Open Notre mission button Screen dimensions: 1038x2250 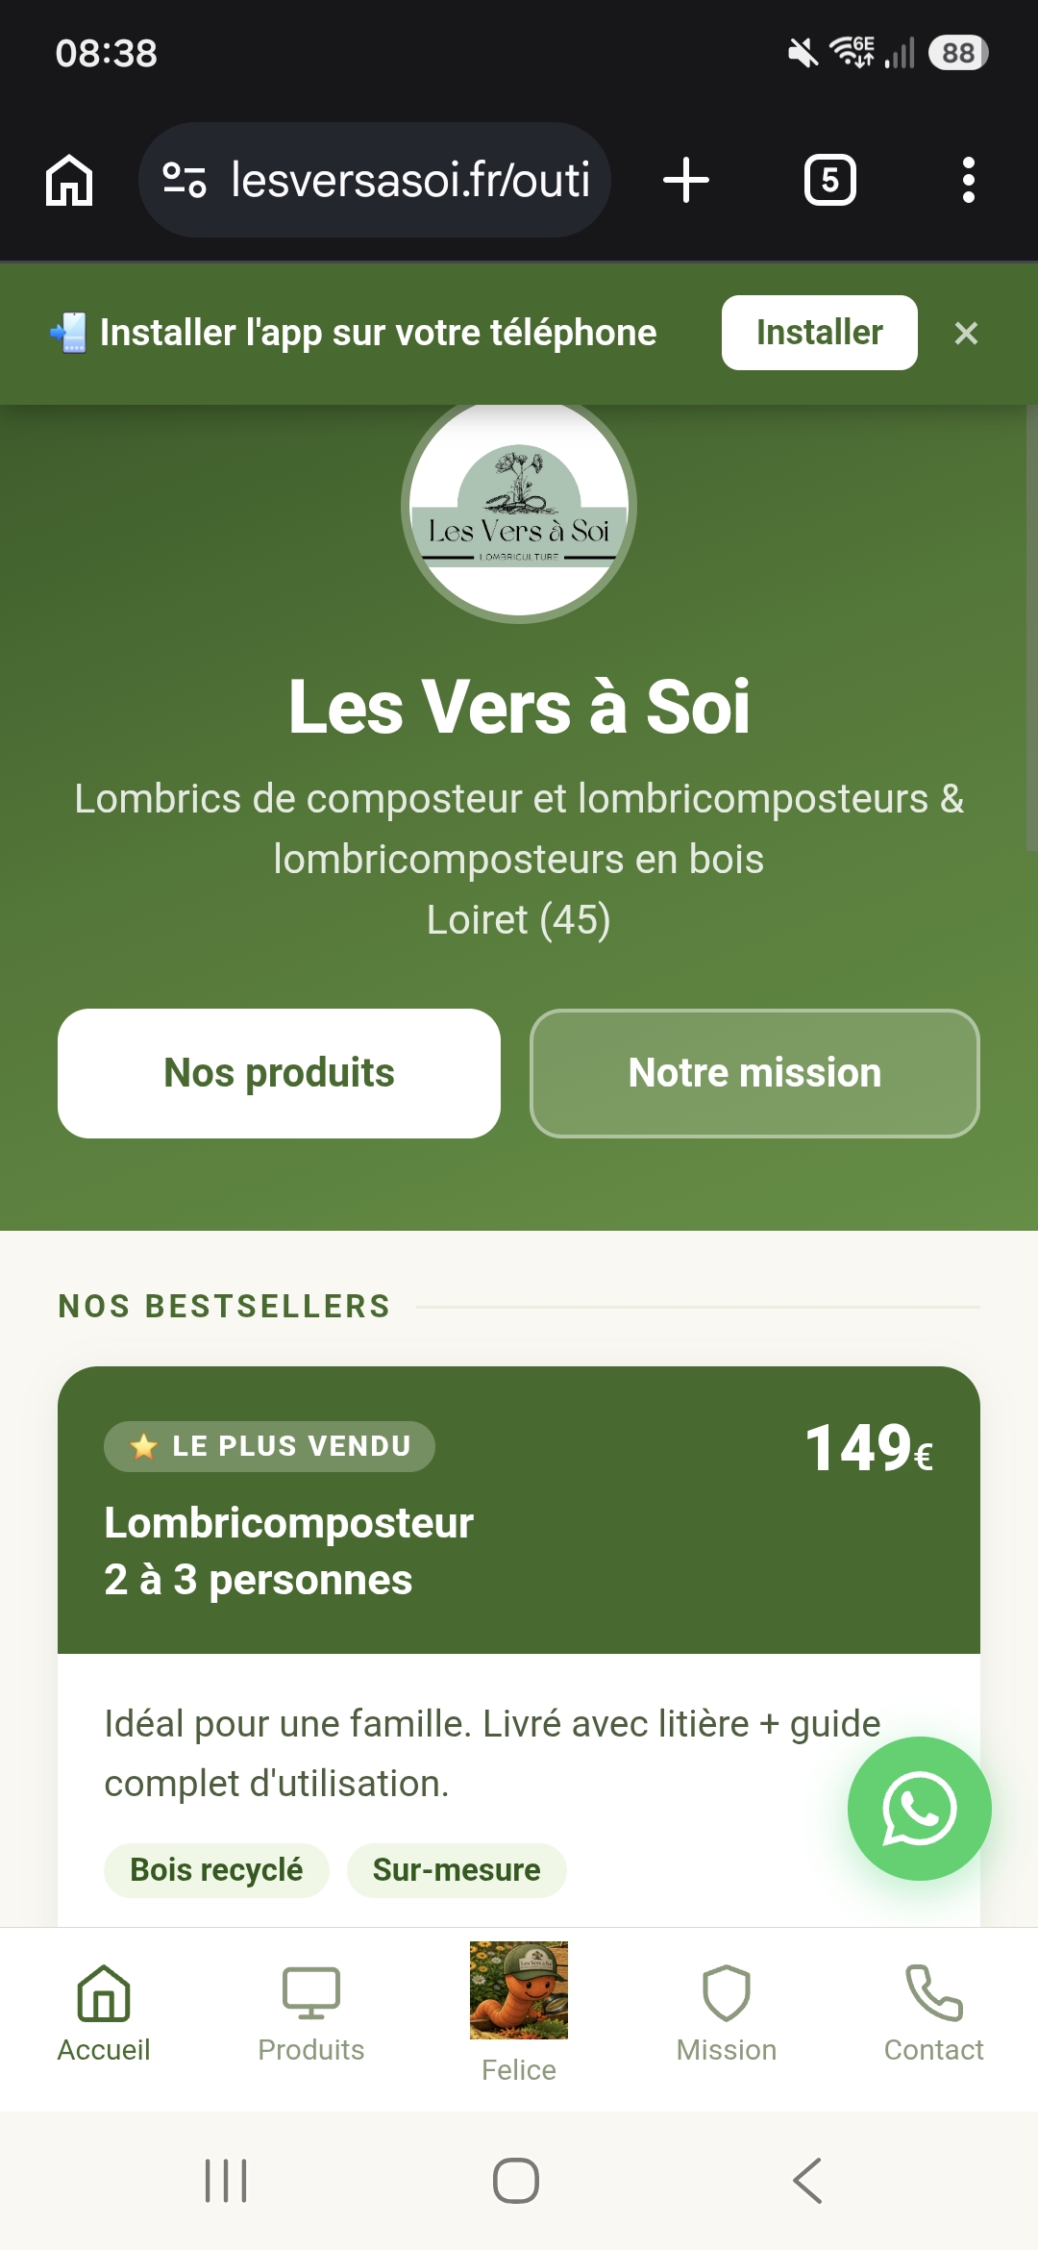tap(754, 1073)
